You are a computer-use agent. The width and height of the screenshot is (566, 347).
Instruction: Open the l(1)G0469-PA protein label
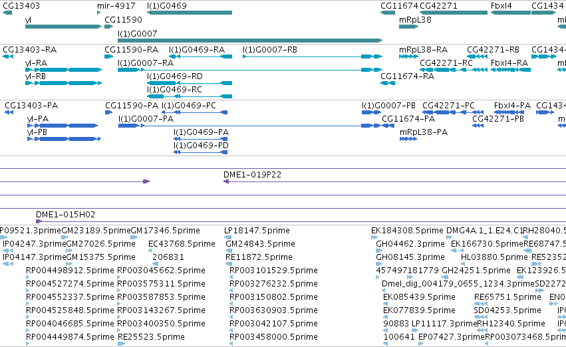201,132
